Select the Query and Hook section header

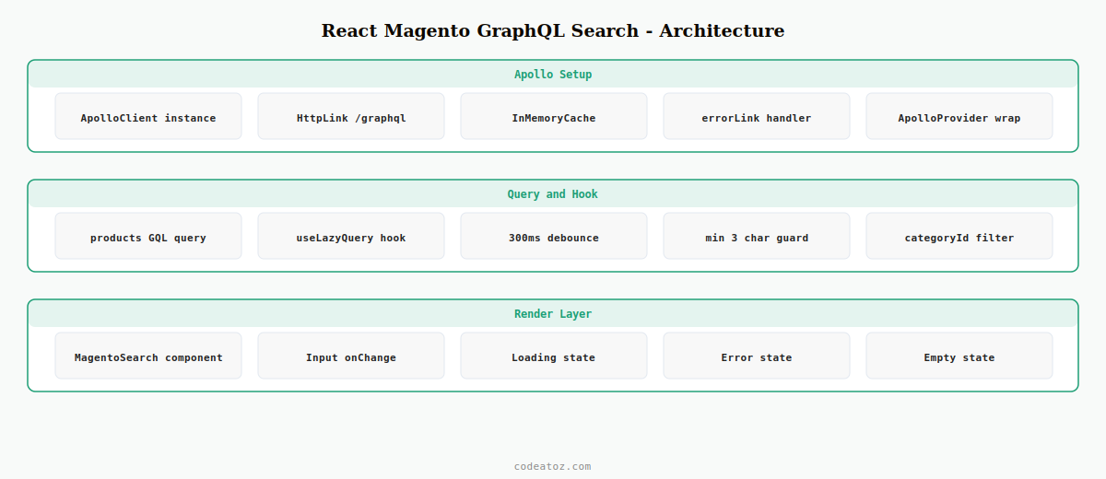click(553, 194)
